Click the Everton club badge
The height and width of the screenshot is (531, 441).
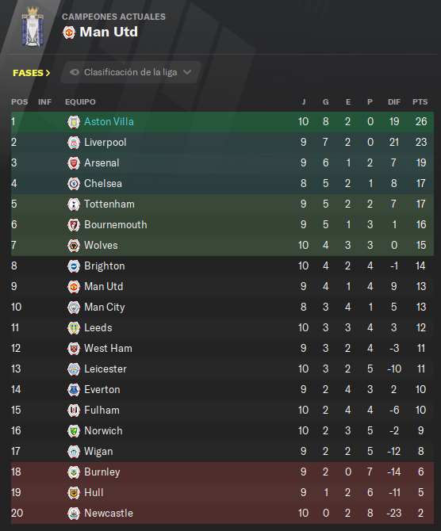point(74,390)
